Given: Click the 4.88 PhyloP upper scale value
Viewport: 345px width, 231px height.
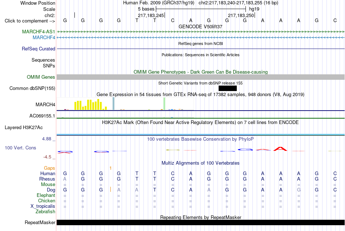Looking at the screenshot, I should [x=46, y=139].
